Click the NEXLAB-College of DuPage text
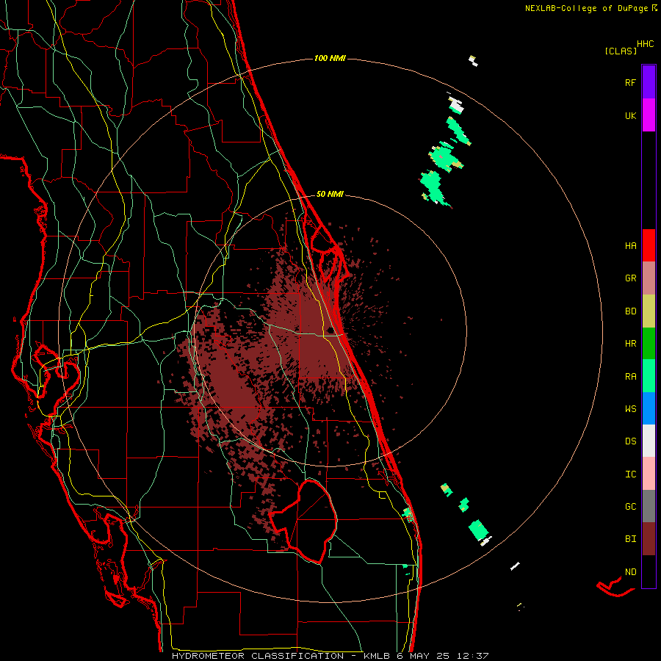This screenshot has width=661, height=661. tap(586, 8)
